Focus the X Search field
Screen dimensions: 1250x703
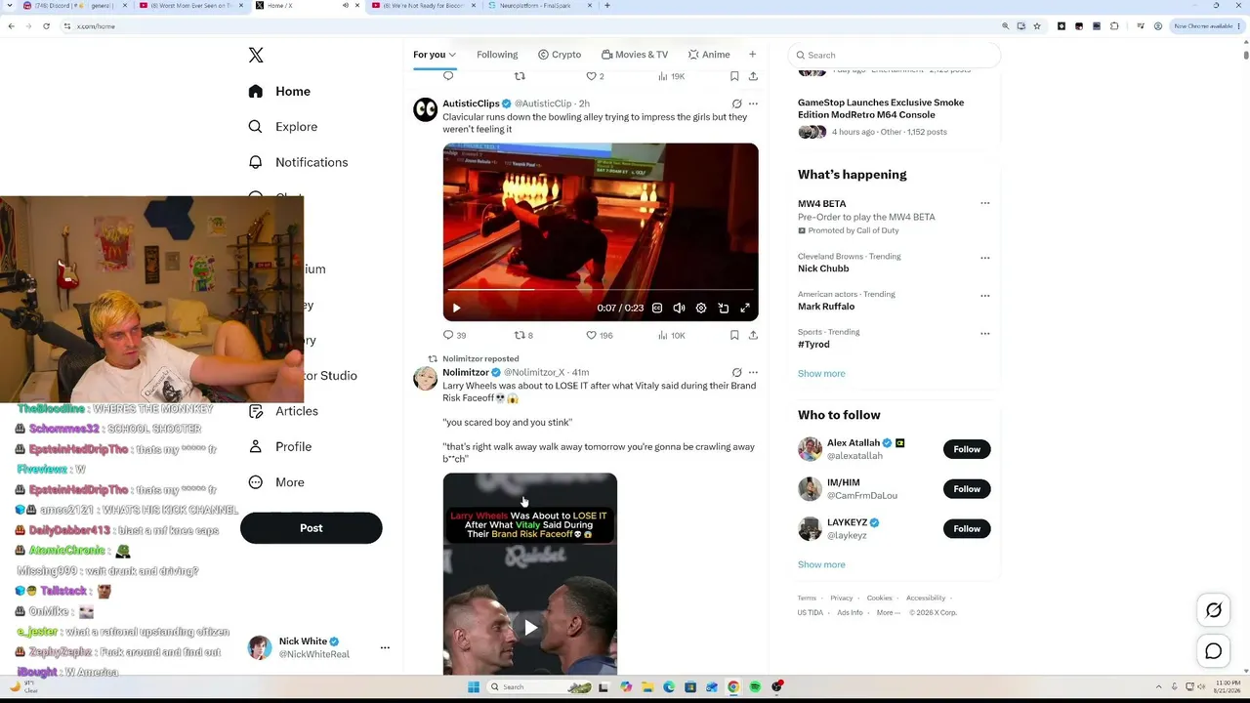click(x=896, y=56)
